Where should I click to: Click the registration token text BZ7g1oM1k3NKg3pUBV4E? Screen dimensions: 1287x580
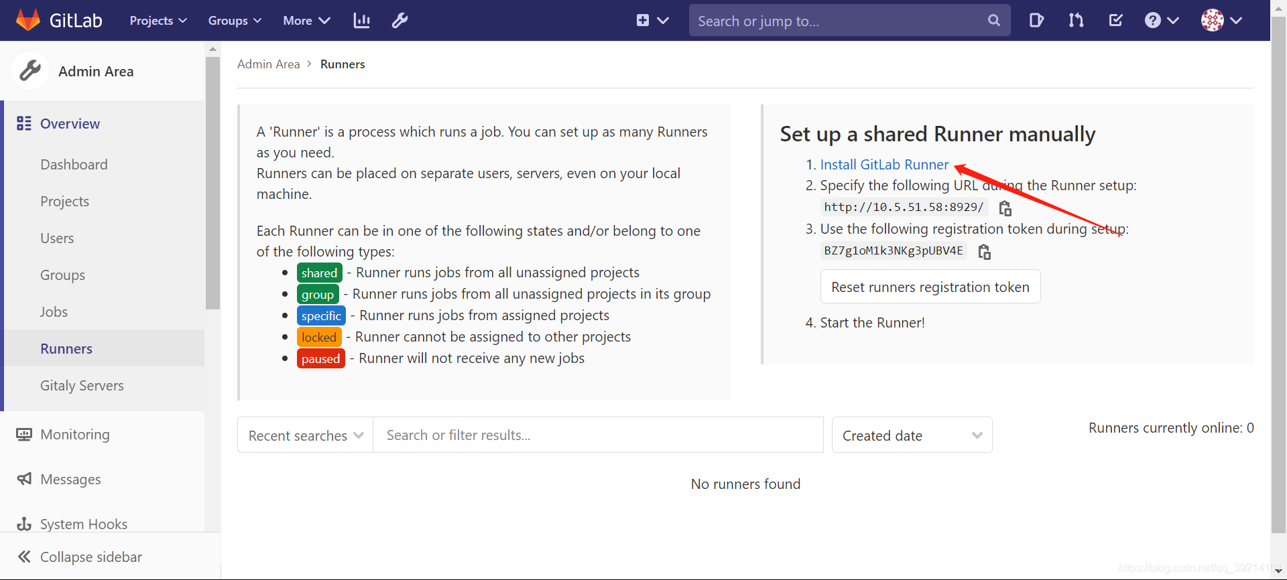click(x=894, y=250)
